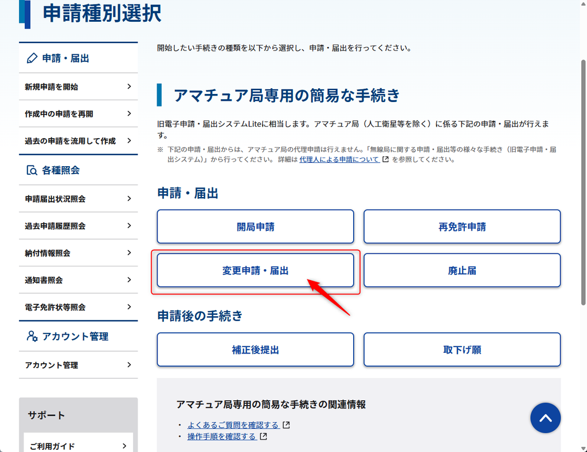Click the user gear icon beside アカウント管理
Image resolution: width=587 pixels, height=452 pixels.
[32, 336]
